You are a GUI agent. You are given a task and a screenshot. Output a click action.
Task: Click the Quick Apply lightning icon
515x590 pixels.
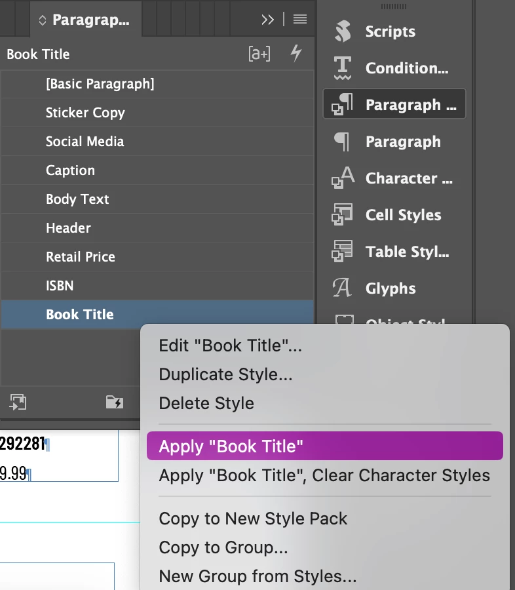click(x=296, y=53)
